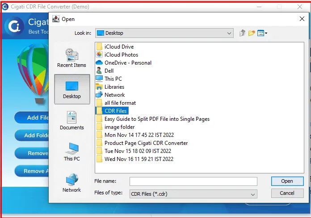This screenshot has height=218, width=311.
Task: Create a new folder with toolbar icon
Action: [x=252, y=33]
